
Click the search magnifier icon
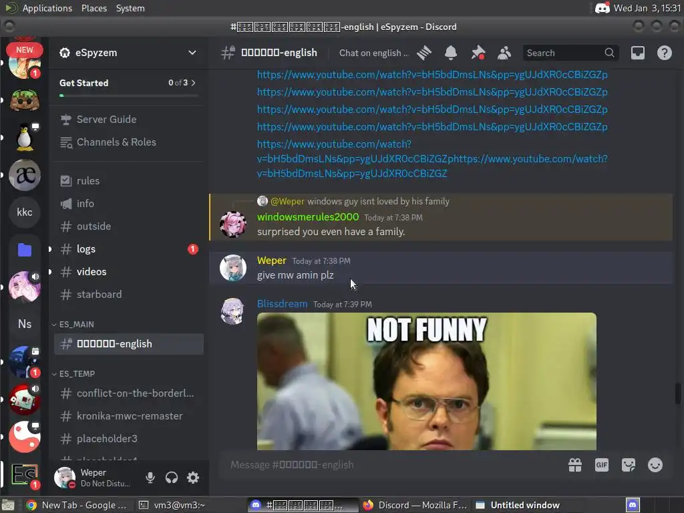coord(609,53)
